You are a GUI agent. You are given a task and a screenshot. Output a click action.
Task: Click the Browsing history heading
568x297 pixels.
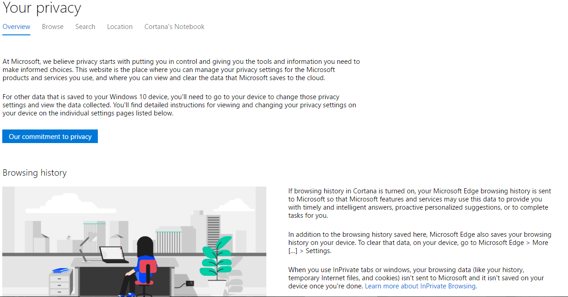pyautogui.click(x=34, y=172)
